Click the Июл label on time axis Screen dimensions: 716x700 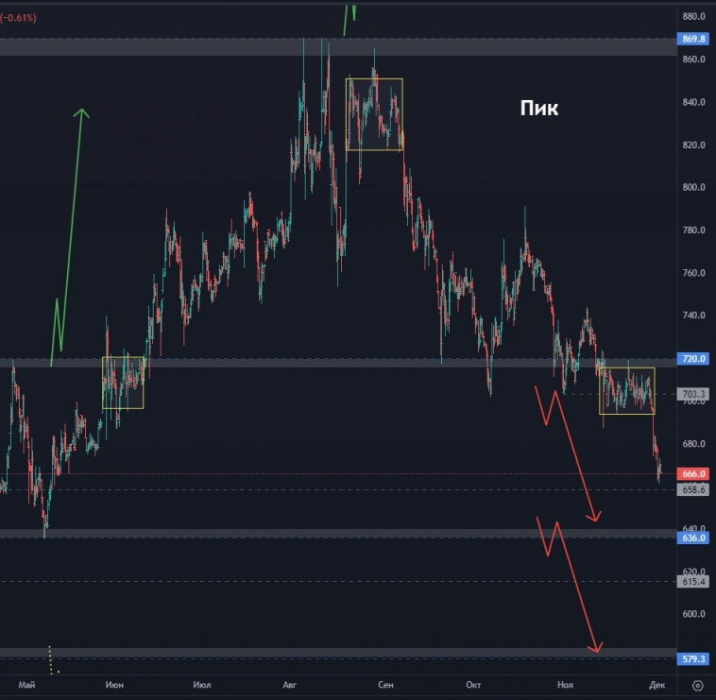pos(202,685)
